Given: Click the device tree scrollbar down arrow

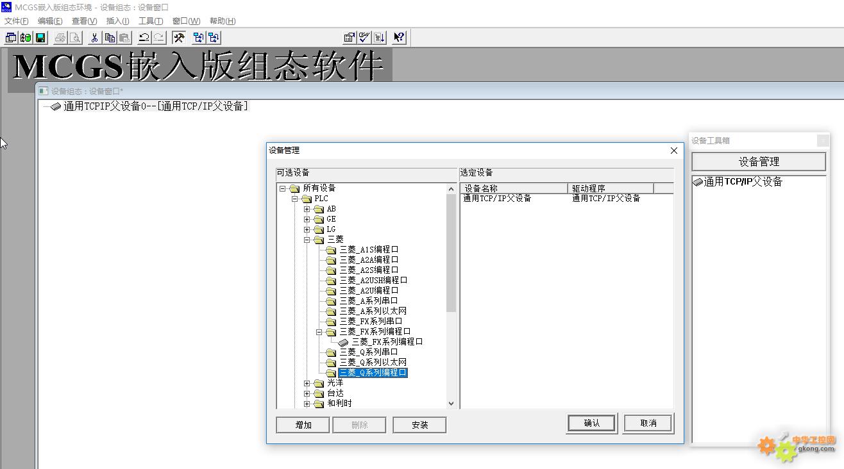Looking at the screenshot, I should (451, 404).
